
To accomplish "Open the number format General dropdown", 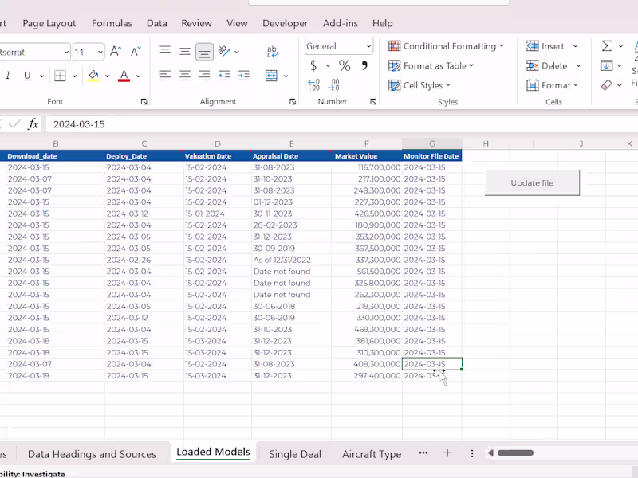I will [368, 46].
